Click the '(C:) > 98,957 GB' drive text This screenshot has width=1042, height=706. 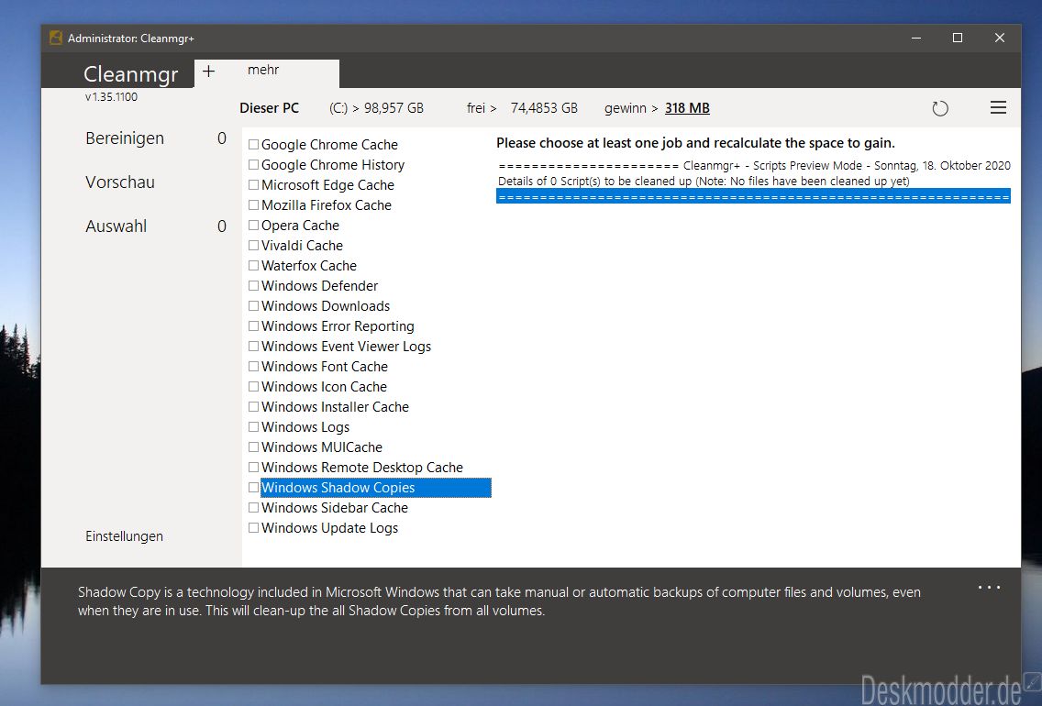point(376,107)
